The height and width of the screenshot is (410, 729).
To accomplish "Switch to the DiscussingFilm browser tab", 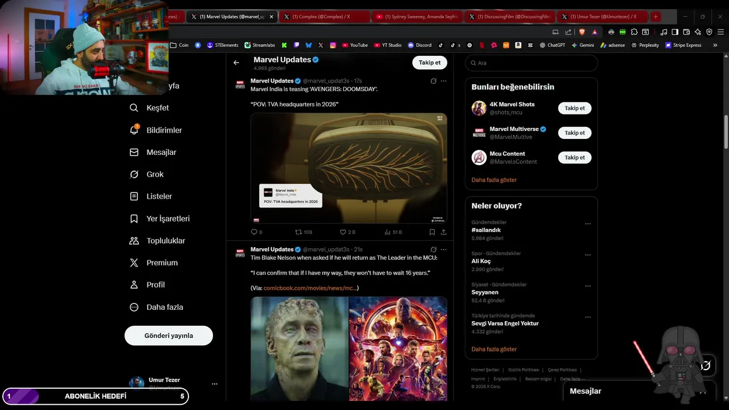I will pos(510,17).
